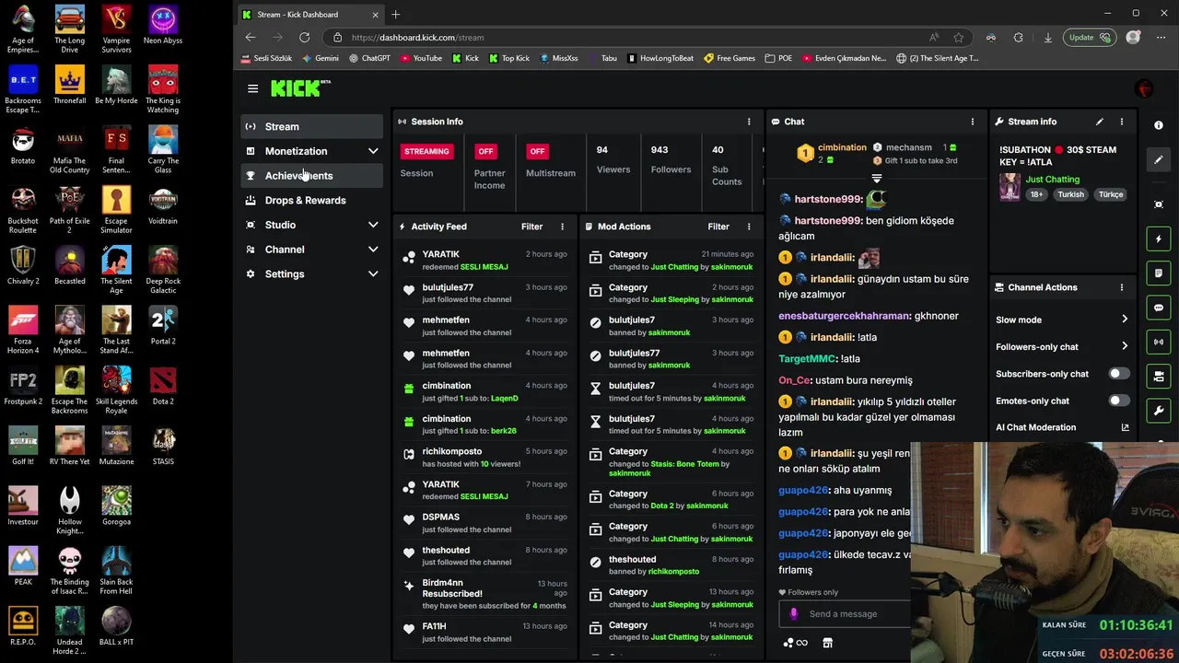Select Portal 2 desktop icon
Screen dimensions: 1179x663
pyautogui.click(x=163, y=325)
